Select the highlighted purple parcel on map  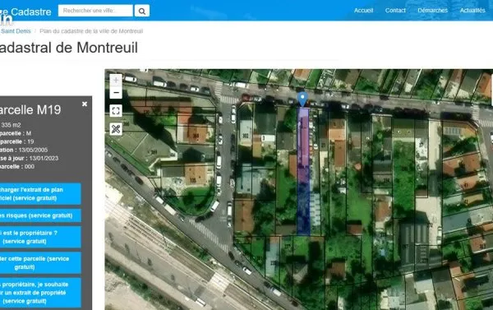pos(303,171)
